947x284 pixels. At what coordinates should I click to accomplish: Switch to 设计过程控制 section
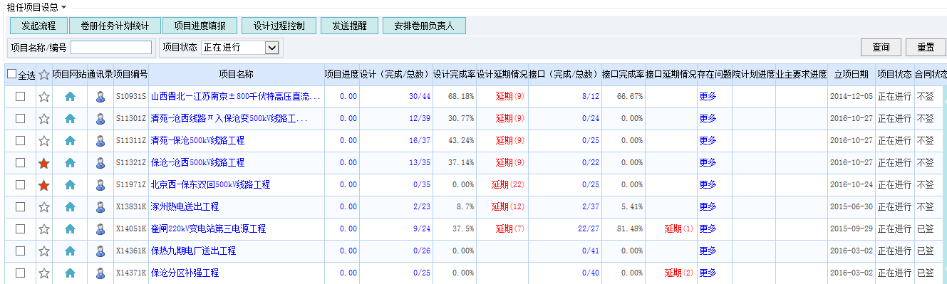coord(279,26)
